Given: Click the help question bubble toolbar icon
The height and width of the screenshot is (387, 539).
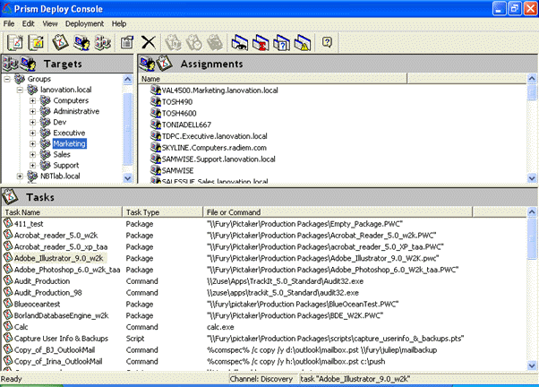Looking at the screenshot, I should (x=327, y=42).
